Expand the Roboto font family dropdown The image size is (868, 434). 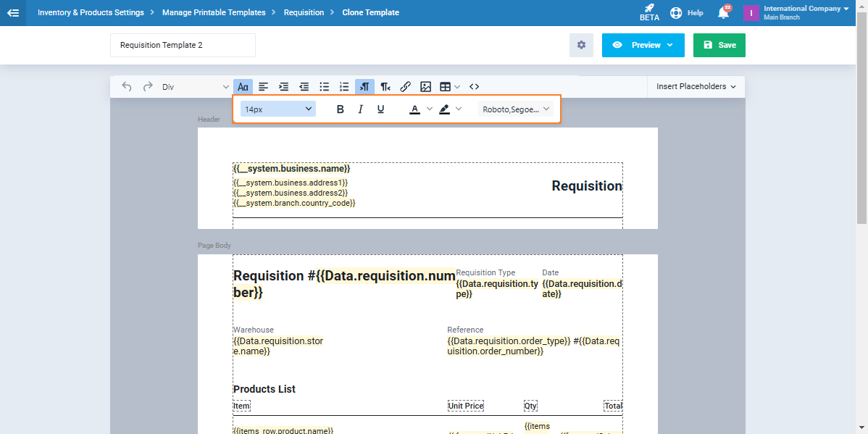(x=516, y=109)
